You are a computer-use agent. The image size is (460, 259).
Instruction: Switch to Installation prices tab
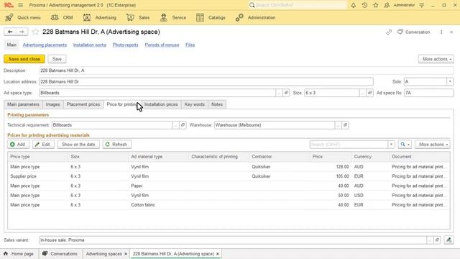161,104
